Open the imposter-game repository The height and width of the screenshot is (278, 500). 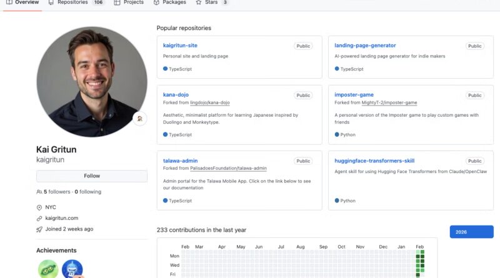pyautogui.click(x=354, y=95)
